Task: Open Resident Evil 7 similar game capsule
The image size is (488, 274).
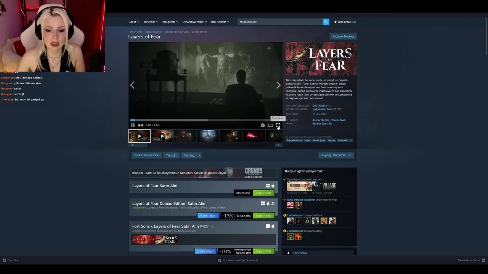Action: [x=299, y=186]
